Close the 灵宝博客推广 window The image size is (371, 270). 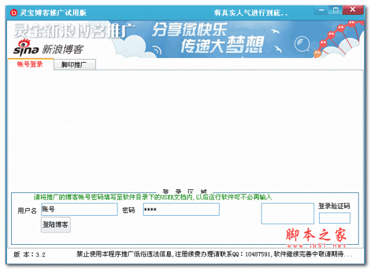(x=352, y=10)
